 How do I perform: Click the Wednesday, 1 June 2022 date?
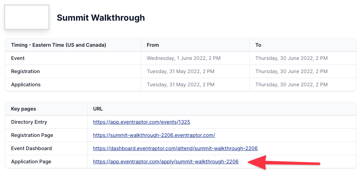[x=181, y=58]
